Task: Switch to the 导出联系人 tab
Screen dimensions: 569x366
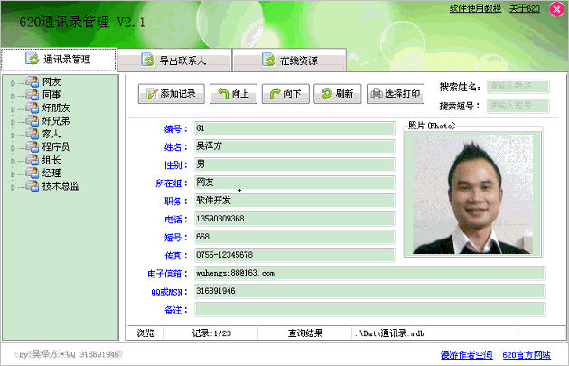Action: click(x=174, y=61)
